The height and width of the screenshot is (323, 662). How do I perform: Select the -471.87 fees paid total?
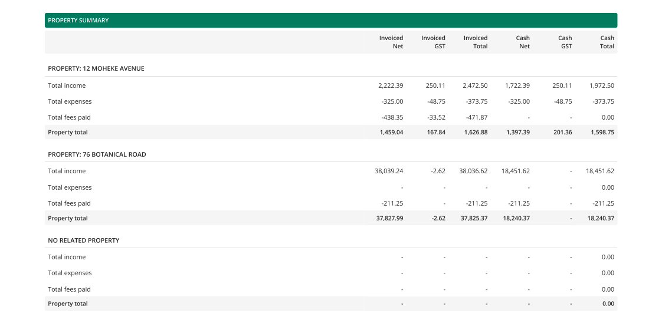(x=477, y=117)
